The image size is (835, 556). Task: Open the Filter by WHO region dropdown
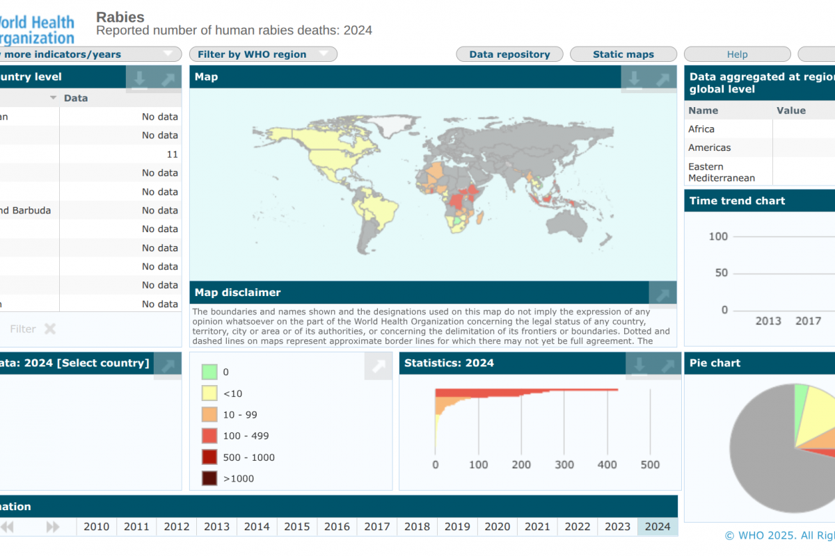point(263,54)
